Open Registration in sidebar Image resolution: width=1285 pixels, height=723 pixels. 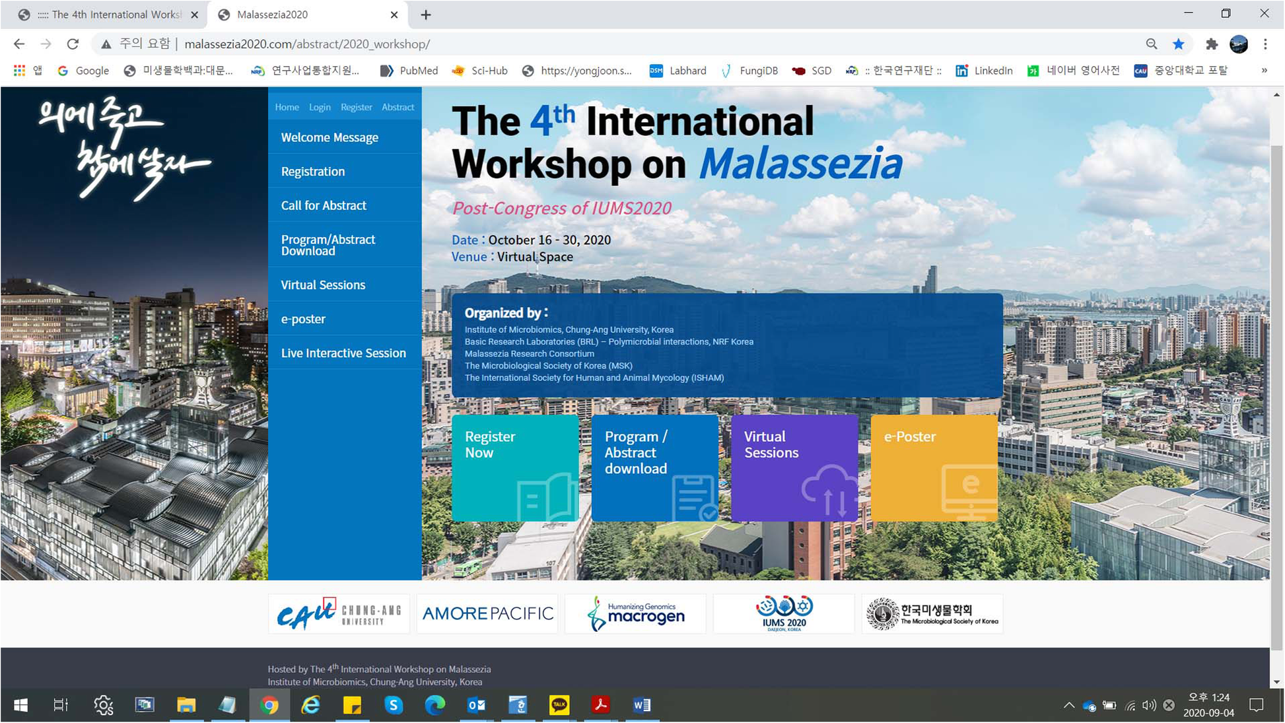click(x=345, y=171)
